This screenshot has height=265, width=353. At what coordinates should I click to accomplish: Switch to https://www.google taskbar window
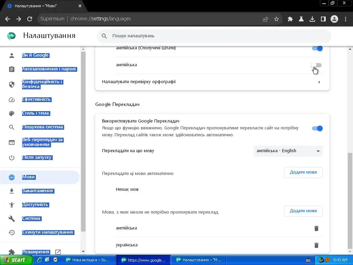coord(143,260)
